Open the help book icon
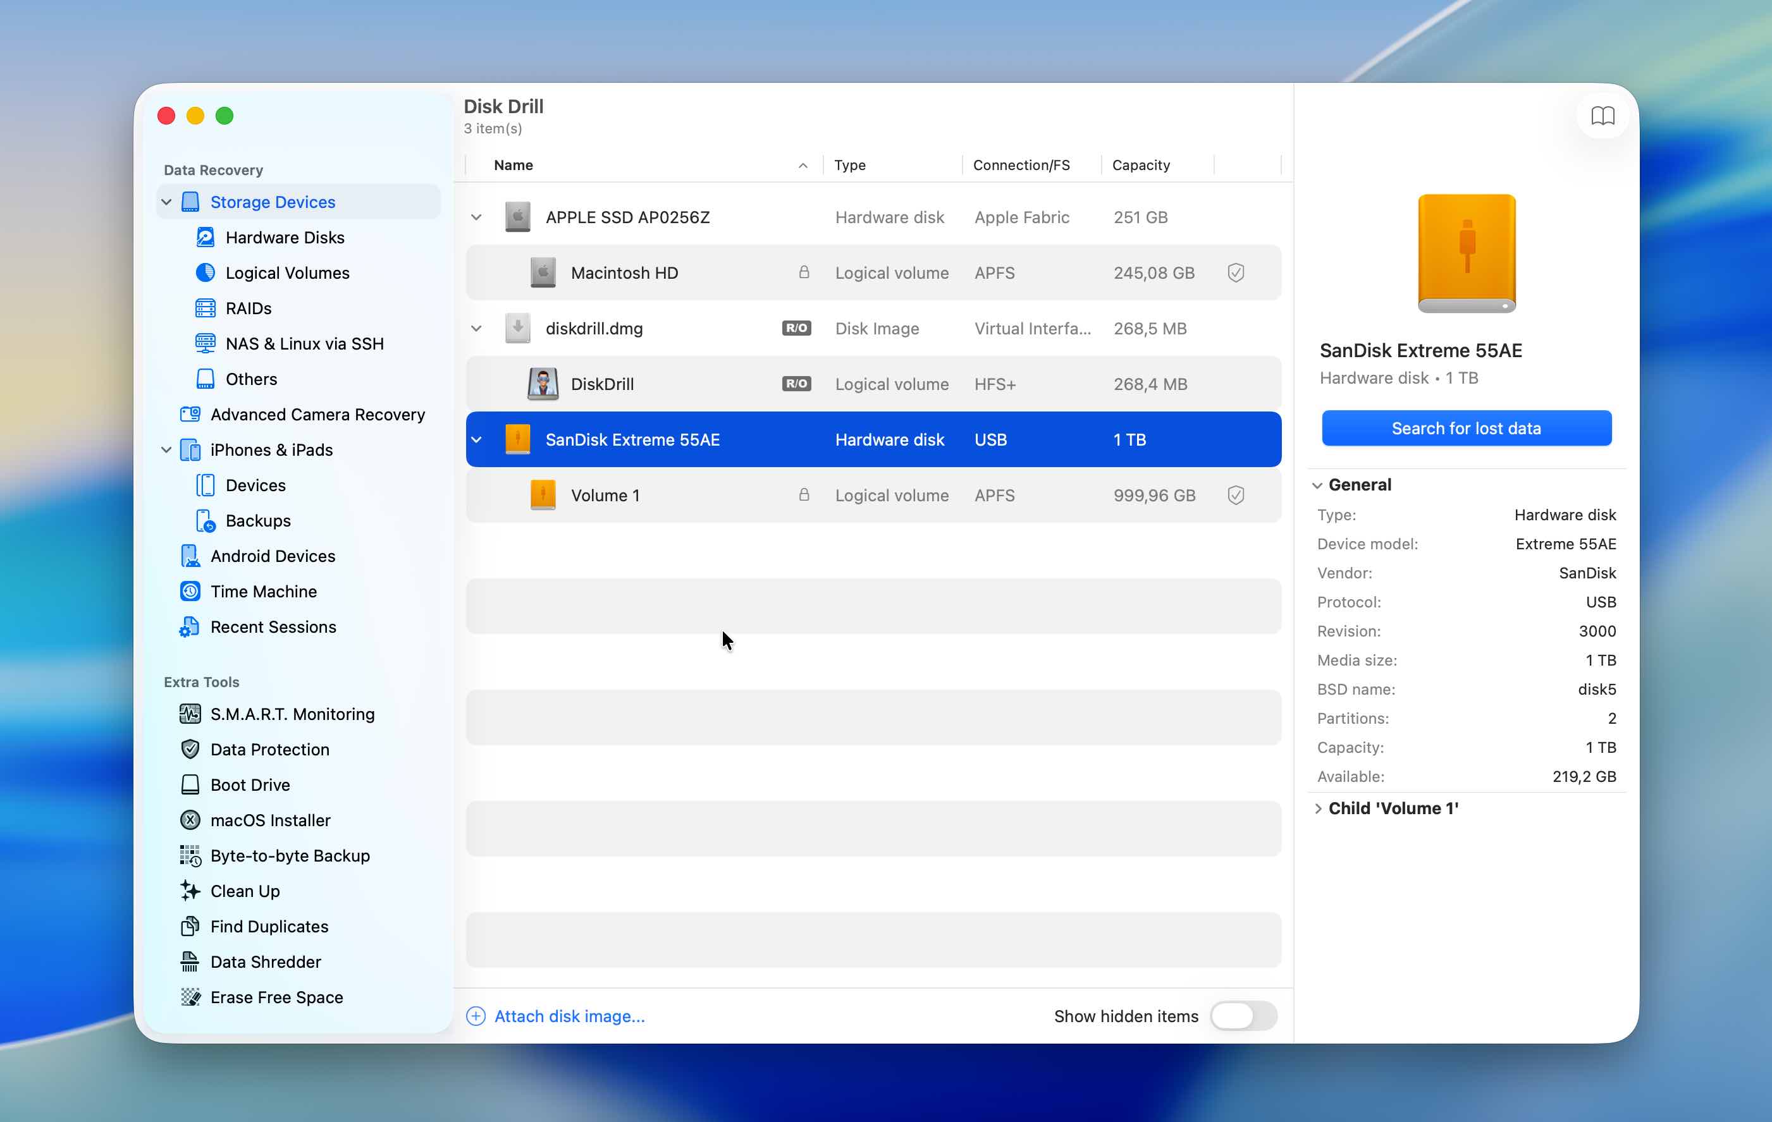 pos(1602,116)
